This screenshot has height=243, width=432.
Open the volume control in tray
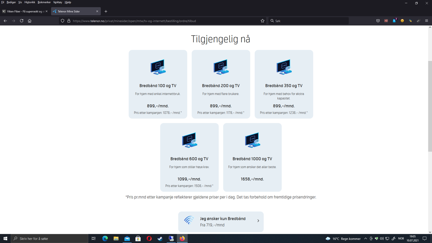click(382, 239)
